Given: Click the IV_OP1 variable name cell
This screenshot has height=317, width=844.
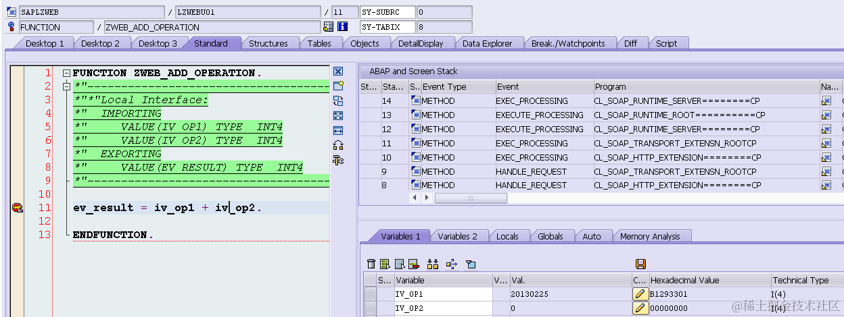Looking at the screenshot, I should pyautogui.click(x=443, y=294).
